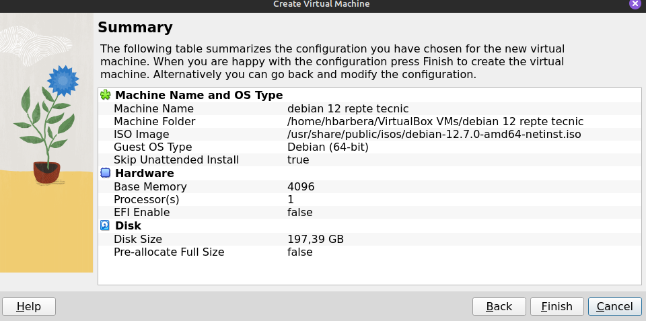
Task: Click the Finish button to create VM
Action: (557, 307)
